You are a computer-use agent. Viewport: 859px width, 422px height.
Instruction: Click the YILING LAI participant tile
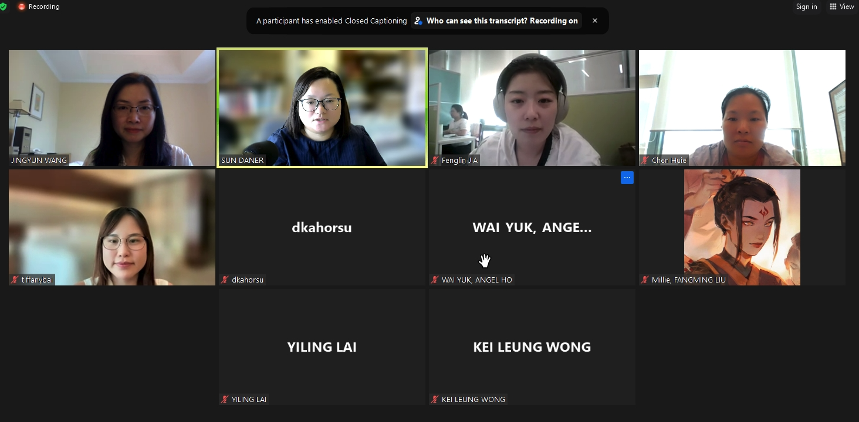(322, 347)
